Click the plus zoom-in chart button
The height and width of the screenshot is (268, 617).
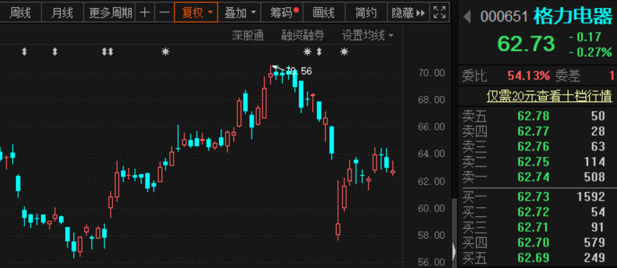(x=145, y=13)
